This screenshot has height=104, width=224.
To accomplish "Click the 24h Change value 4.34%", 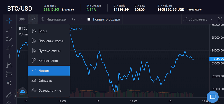I will point(91,10).
